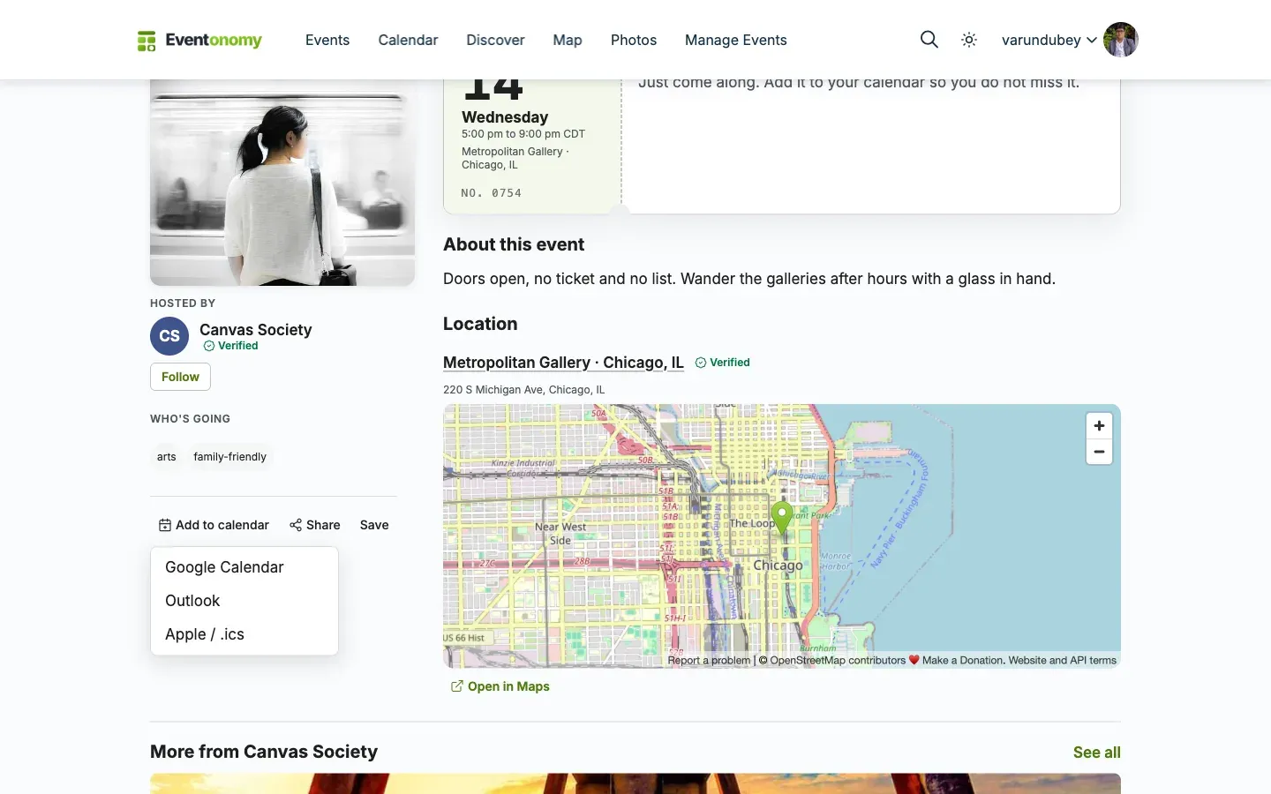Click the Canvas Society CS avatar
Image resolution: width=1271 pixels, height=794 pixels.
(x=169, y=336)
